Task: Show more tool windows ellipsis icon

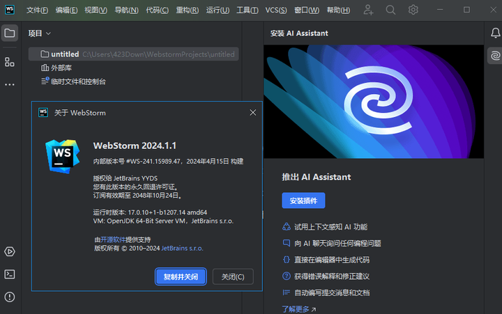Action: tap(10, 85)
